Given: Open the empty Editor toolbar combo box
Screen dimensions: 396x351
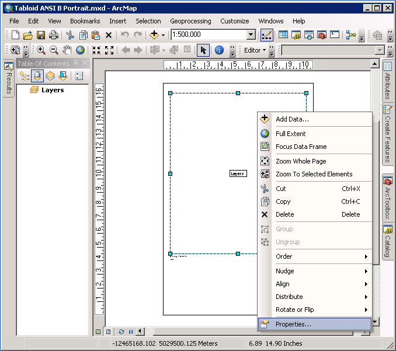Looking at the screenshot, I should pyautogui.click(x=333, y=50).
